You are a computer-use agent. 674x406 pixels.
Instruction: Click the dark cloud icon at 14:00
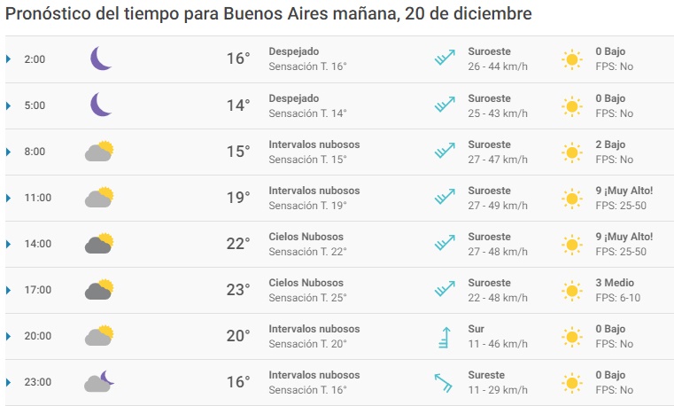[x=99, y=244]
